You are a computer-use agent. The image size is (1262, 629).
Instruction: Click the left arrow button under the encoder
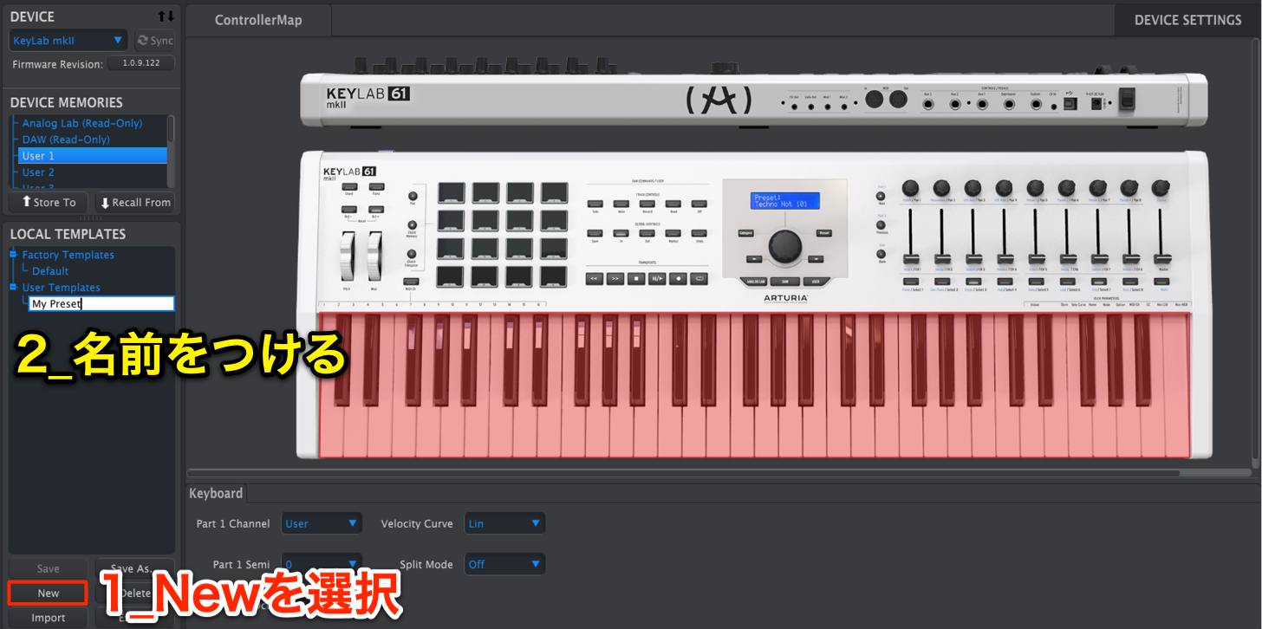[754, 259]
